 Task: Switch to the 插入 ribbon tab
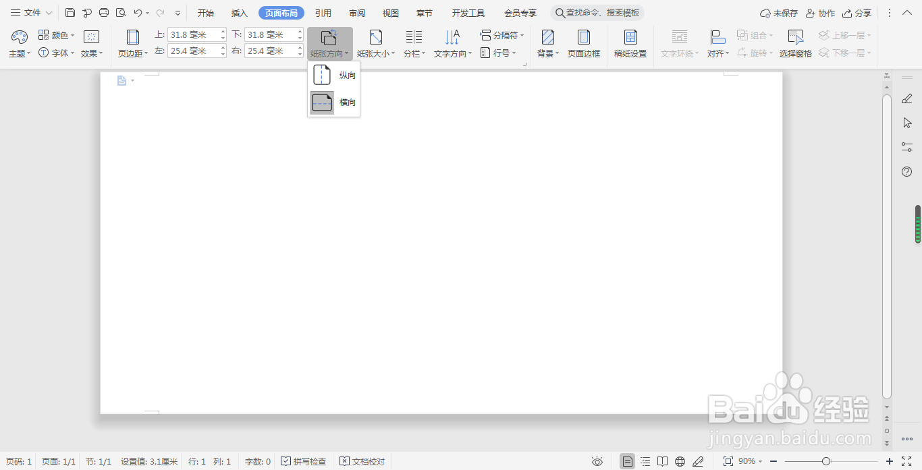239,12
